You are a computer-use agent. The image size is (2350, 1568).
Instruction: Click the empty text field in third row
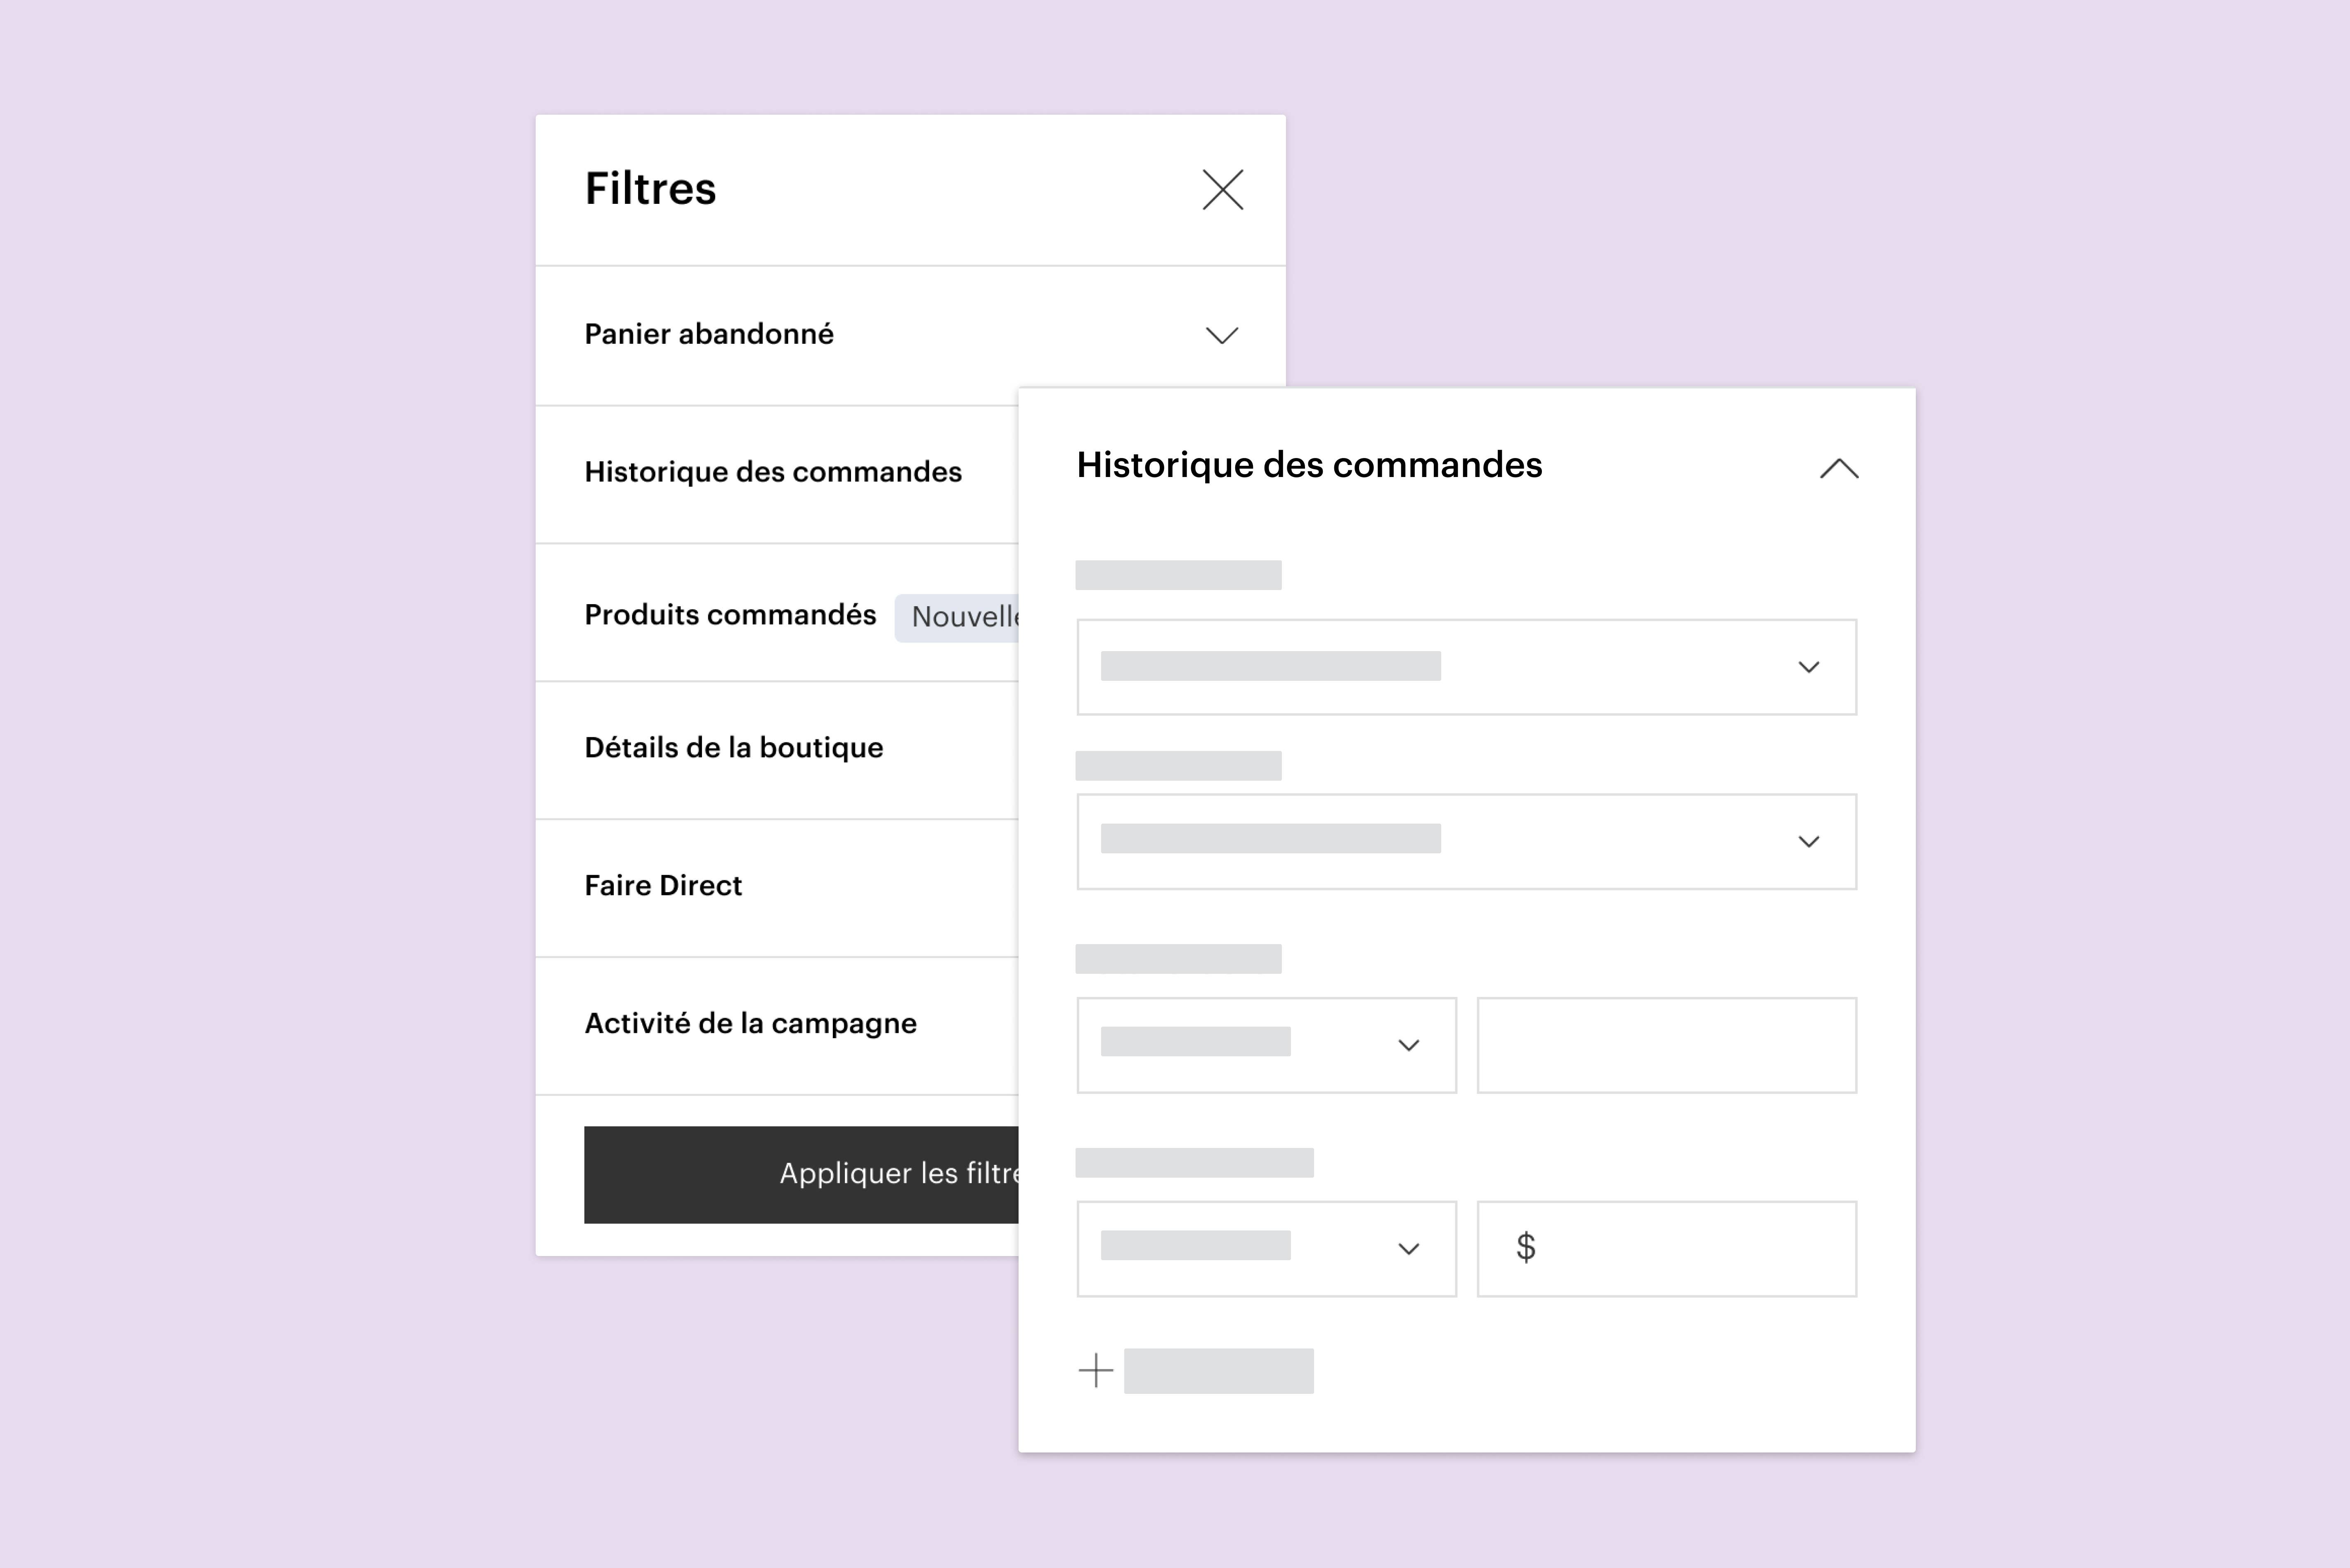pos(1666,1045)
